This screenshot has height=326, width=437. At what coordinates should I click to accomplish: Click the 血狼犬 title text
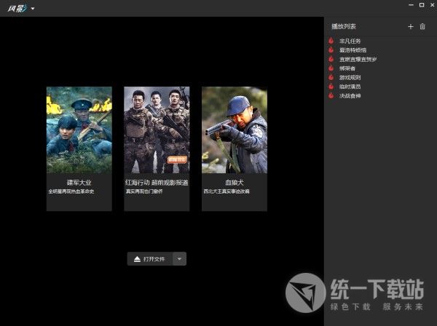(235, 183)
